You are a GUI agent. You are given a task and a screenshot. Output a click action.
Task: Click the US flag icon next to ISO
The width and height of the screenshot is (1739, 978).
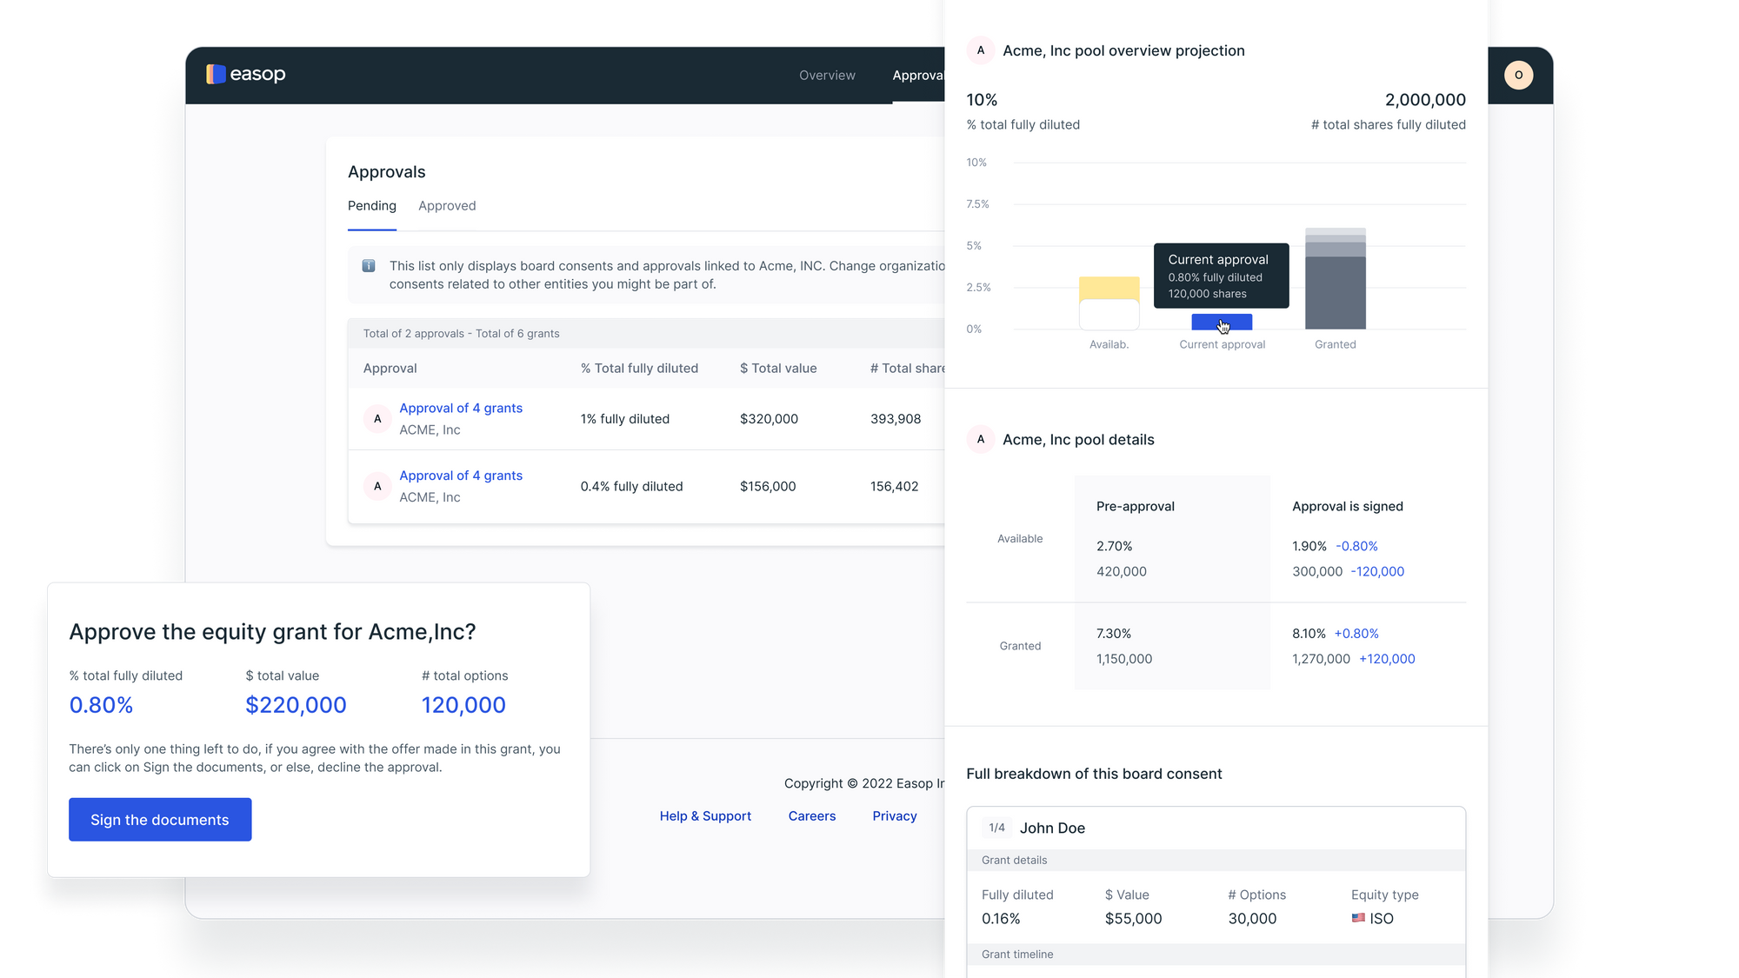coord(1358,918)
